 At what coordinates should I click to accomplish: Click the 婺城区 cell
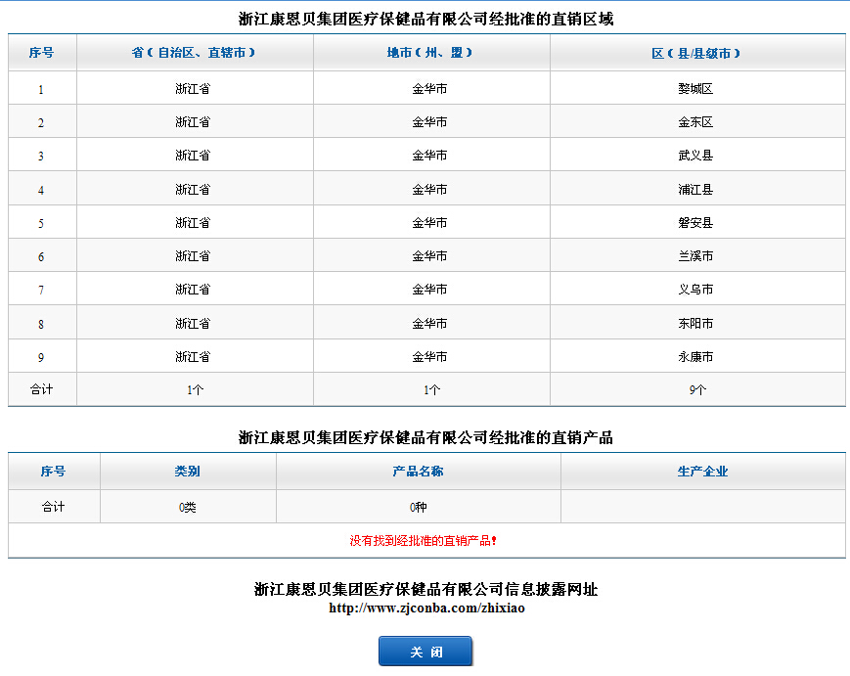point(696,88)
